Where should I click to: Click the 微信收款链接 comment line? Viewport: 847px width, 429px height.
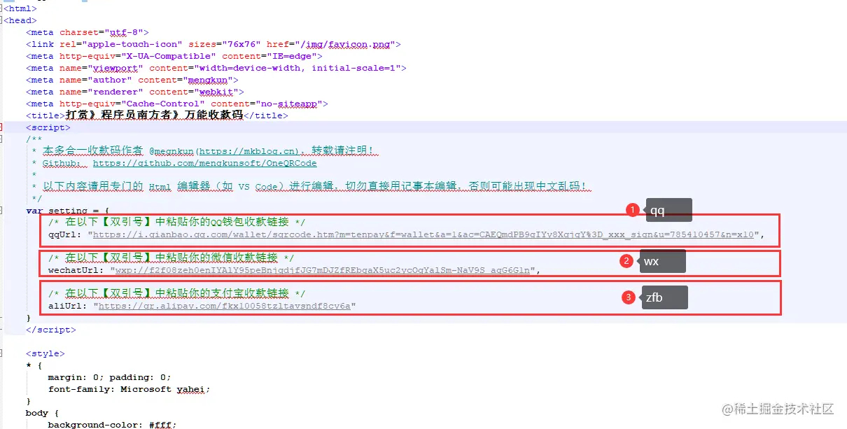[171, 258]
